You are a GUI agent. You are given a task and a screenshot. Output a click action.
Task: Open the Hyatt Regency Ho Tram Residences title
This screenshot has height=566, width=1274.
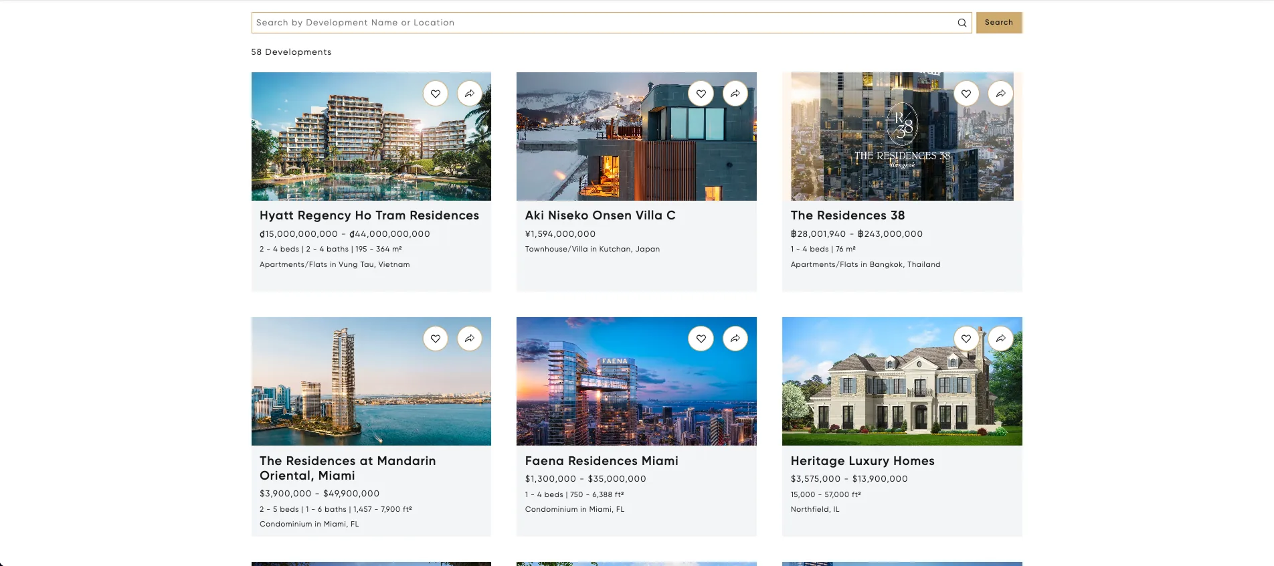(x=369, y=215)
